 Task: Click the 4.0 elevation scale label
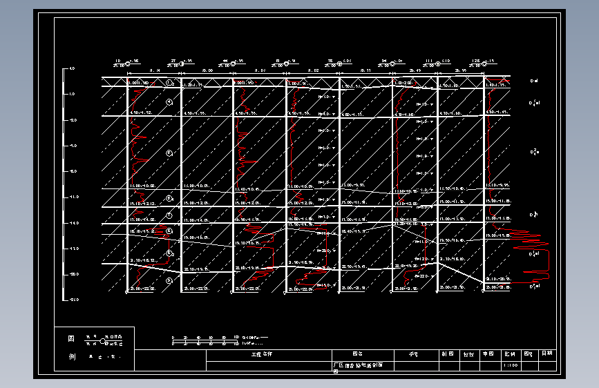(x=72, y=69)
